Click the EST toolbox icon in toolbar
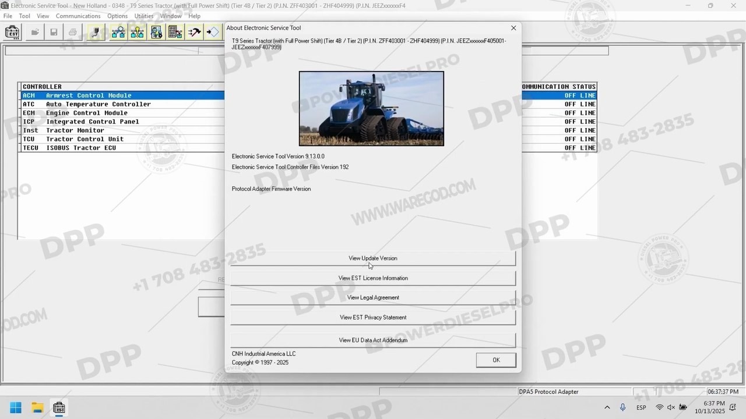Viewport: 746px width, 419px height. [x=13, y=33]
